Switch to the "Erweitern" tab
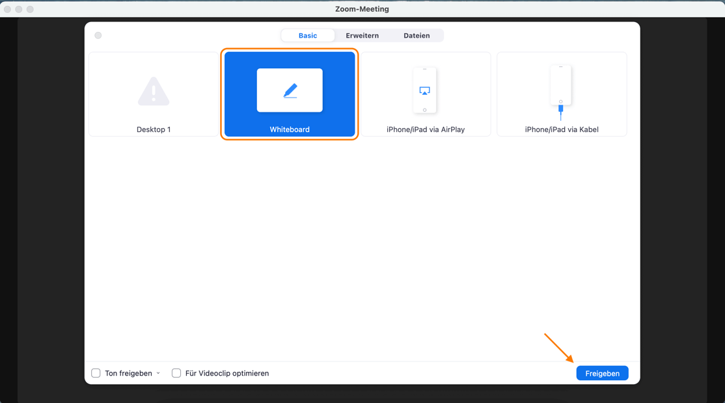 click(362, 36)
